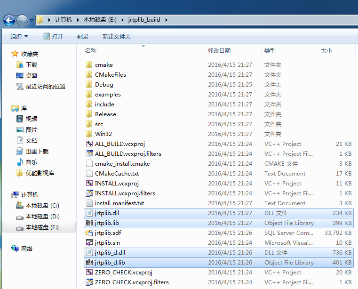
Task: Click ALL_BUILD.vcxproj project file icon
Action: coord(89,144)
